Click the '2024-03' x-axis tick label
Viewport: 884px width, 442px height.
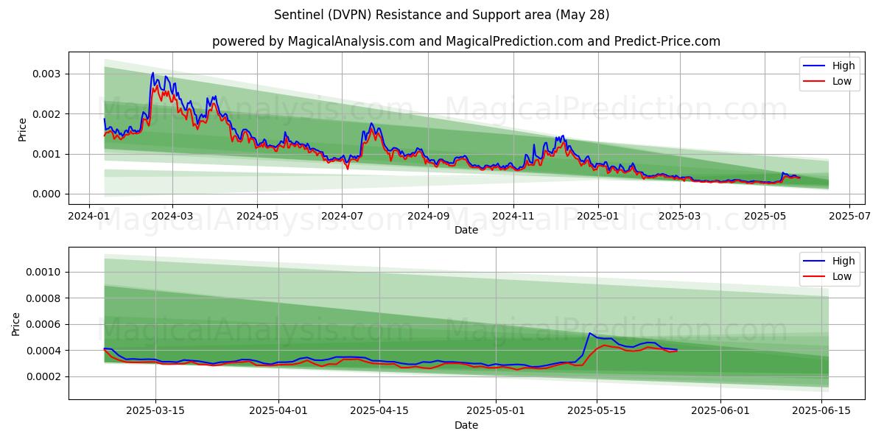(172, 216)
